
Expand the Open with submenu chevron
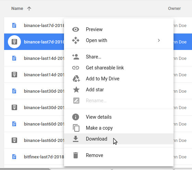159,40
